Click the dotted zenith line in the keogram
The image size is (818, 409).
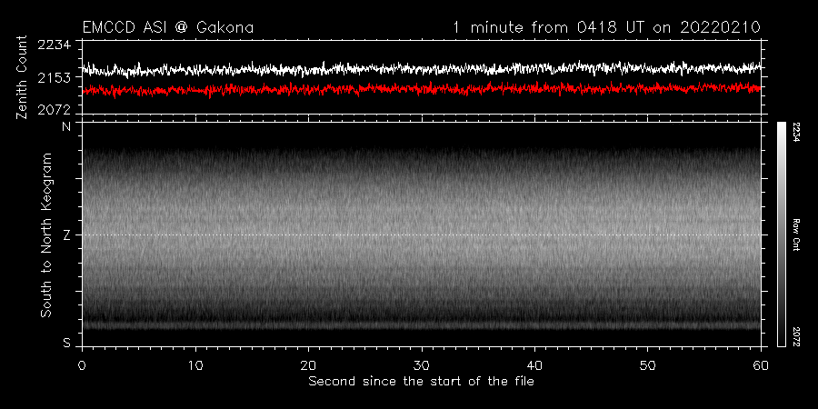pos(422,234)
